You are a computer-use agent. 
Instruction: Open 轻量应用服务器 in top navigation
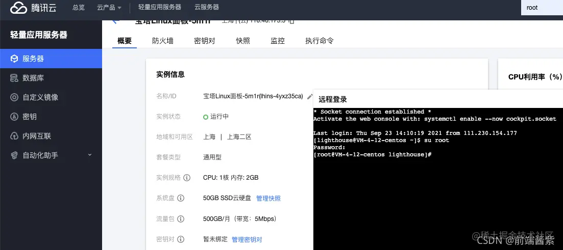click(x=160, y=7)
